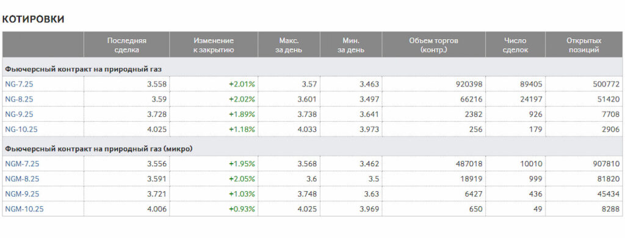Select the natural gas (микро) section header row

[x=312, y=149]
